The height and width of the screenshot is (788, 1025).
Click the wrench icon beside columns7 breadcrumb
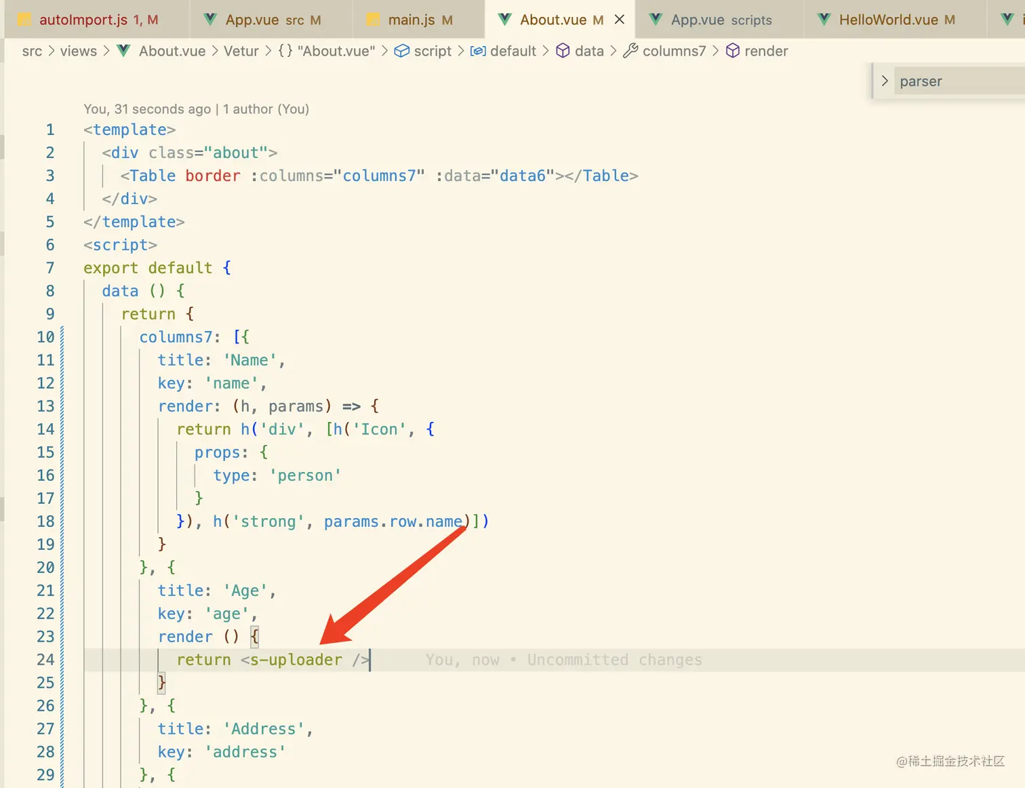pyautogui.click(x=630, y=51)
